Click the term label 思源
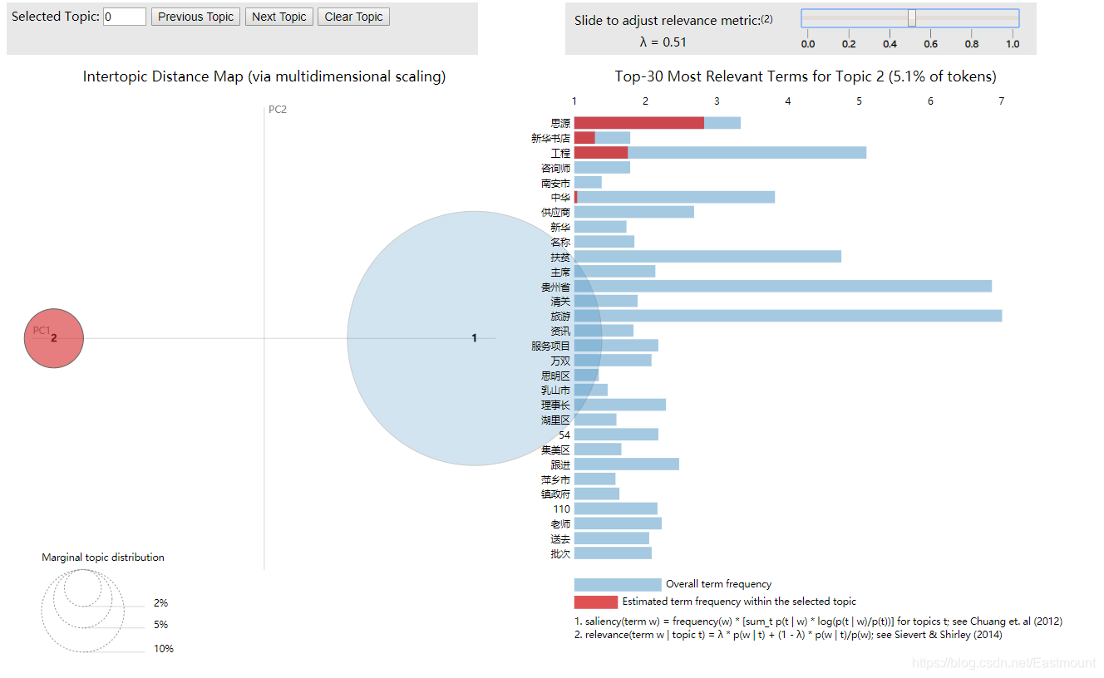The width and height of the screenshot is (1104, 678). click(560, 123)
